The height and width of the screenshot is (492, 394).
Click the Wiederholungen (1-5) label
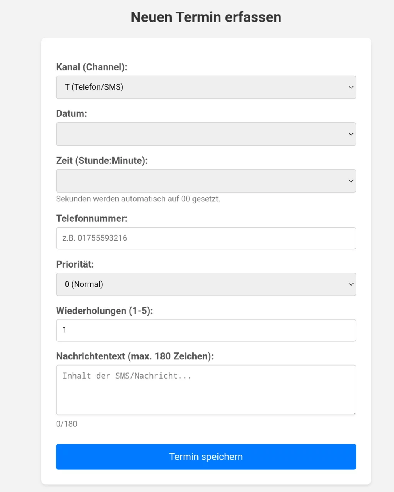pyautogui.click(x=105, y=311)
